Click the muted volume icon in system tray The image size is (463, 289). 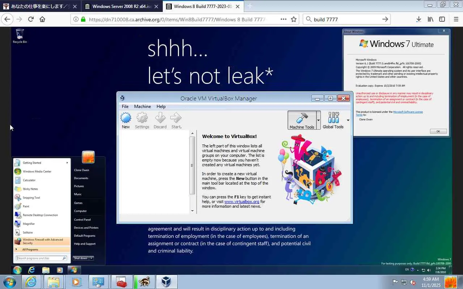pos(412,282)
